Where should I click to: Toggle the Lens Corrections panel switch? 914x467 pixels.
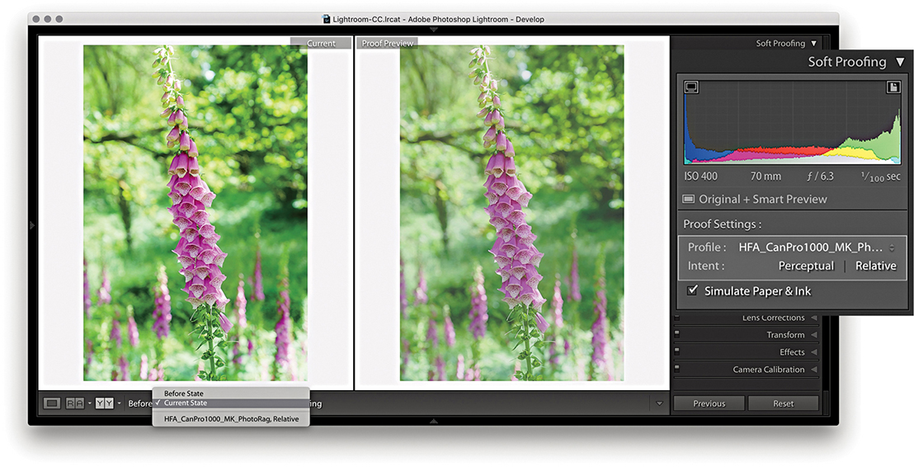coord(676,318)
